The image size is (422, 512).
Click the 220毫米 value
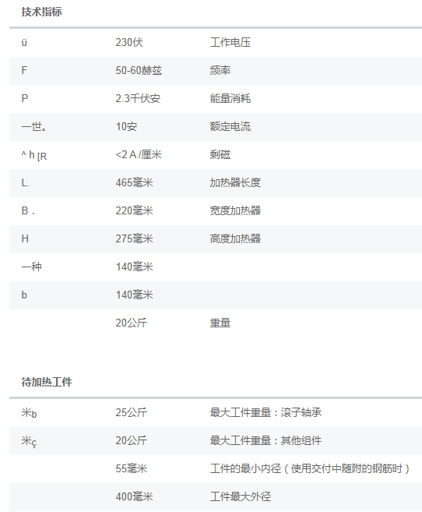click(x=134, y=211)
